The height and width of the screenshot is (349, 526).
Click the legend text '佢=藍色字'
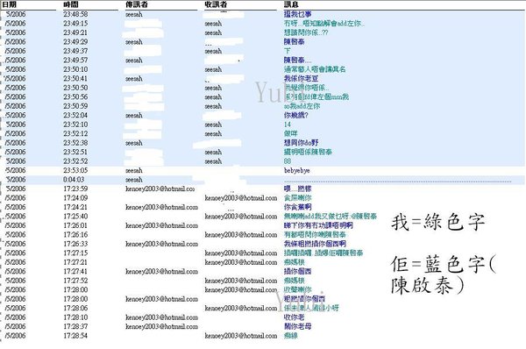tap(437, 264)
